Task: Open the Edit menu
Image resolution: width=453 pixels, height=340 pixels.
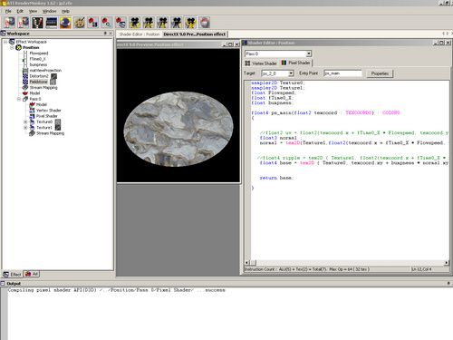Action: pyautogui.click(x=20, y=11)
